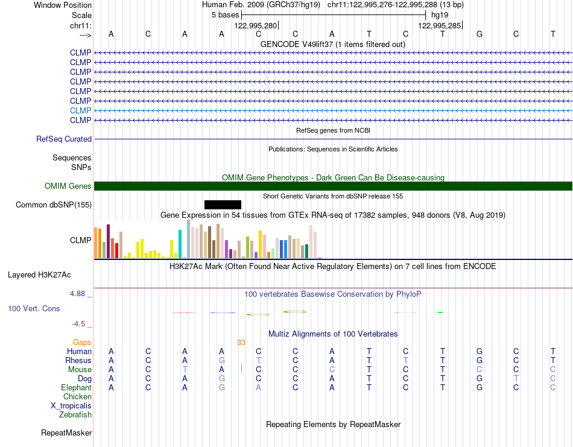This screenshot has height=447, width=573.
Task: Click the RefSeq Curated intron line
Action: point(333,139)
